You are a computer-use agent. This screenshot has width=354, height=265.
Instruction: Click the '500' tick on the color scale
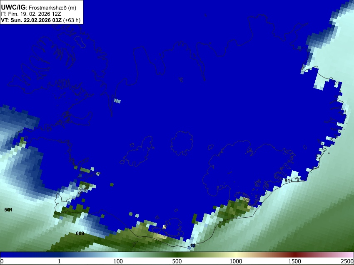pos(177,261)
